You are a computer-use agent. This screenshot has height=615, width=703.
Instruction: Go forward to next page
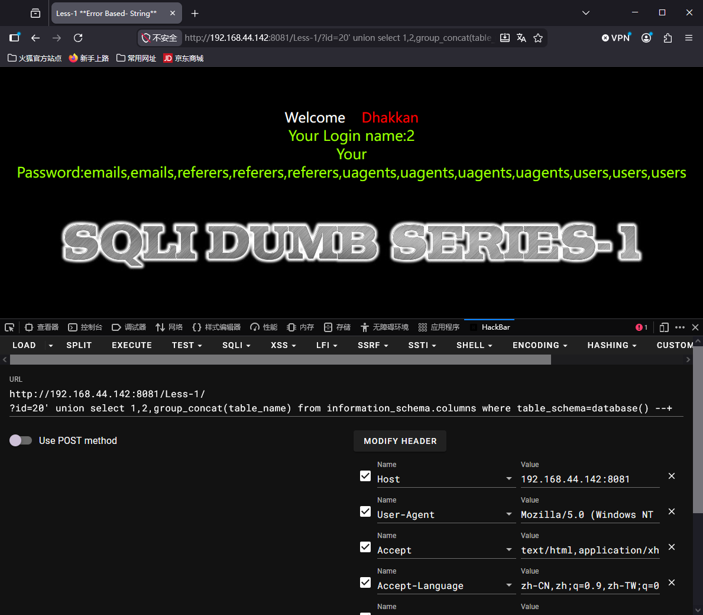pyautogui.click(x=57, y=38)
